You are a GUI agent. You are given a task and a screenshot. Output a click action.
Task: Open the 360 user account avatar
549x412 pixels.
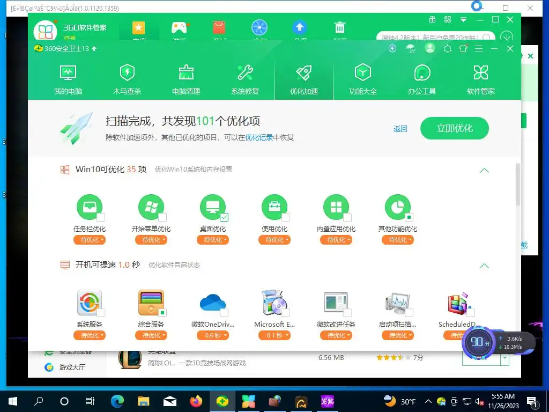(x=429, y=48)
